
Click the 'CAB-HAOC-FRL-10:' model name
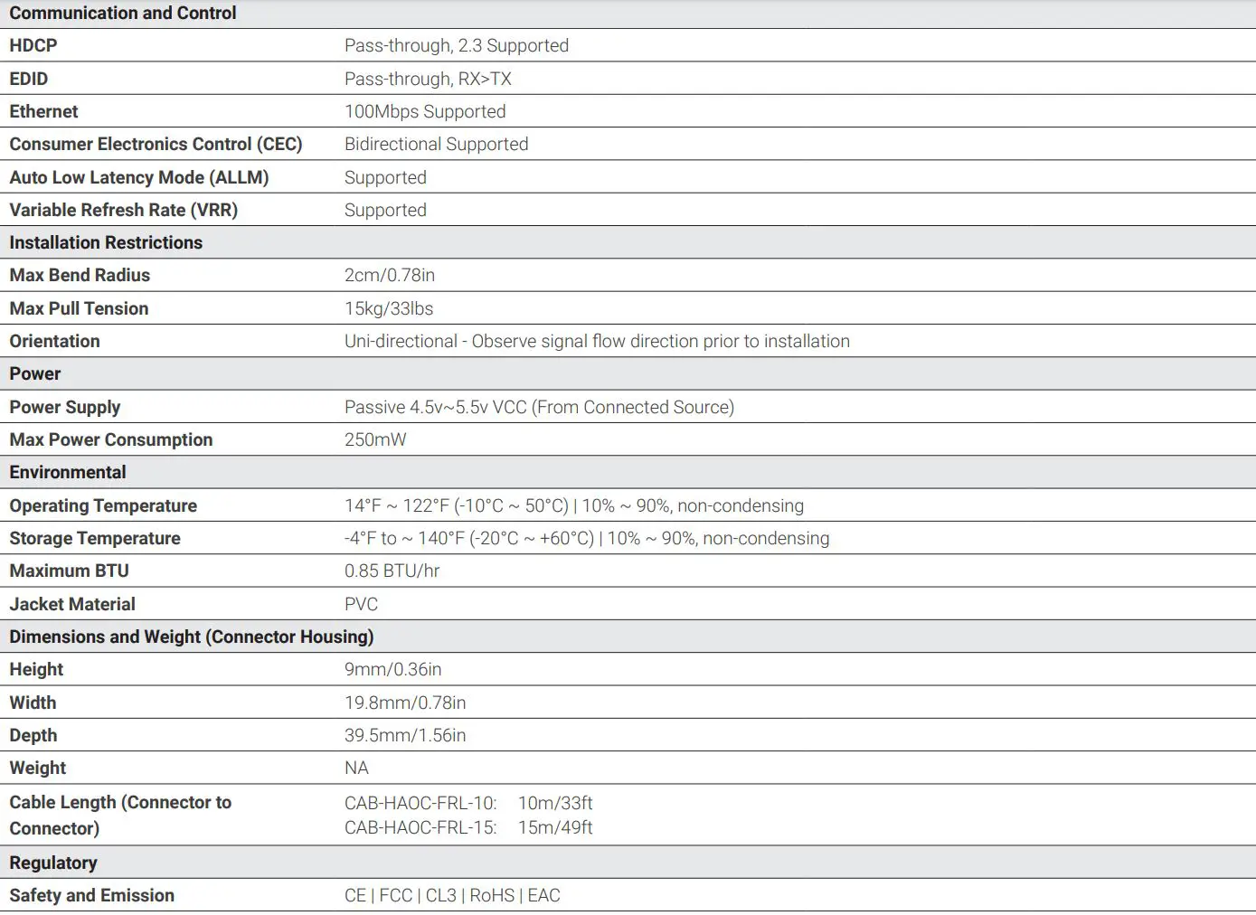pyautogui.click(x=420, y=803)
